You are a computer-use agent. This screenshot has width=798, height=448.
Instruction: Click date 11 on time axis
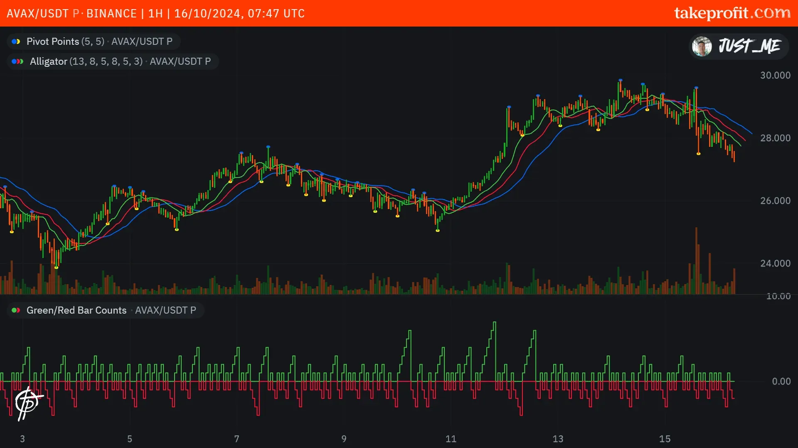[x=451, y=439]
